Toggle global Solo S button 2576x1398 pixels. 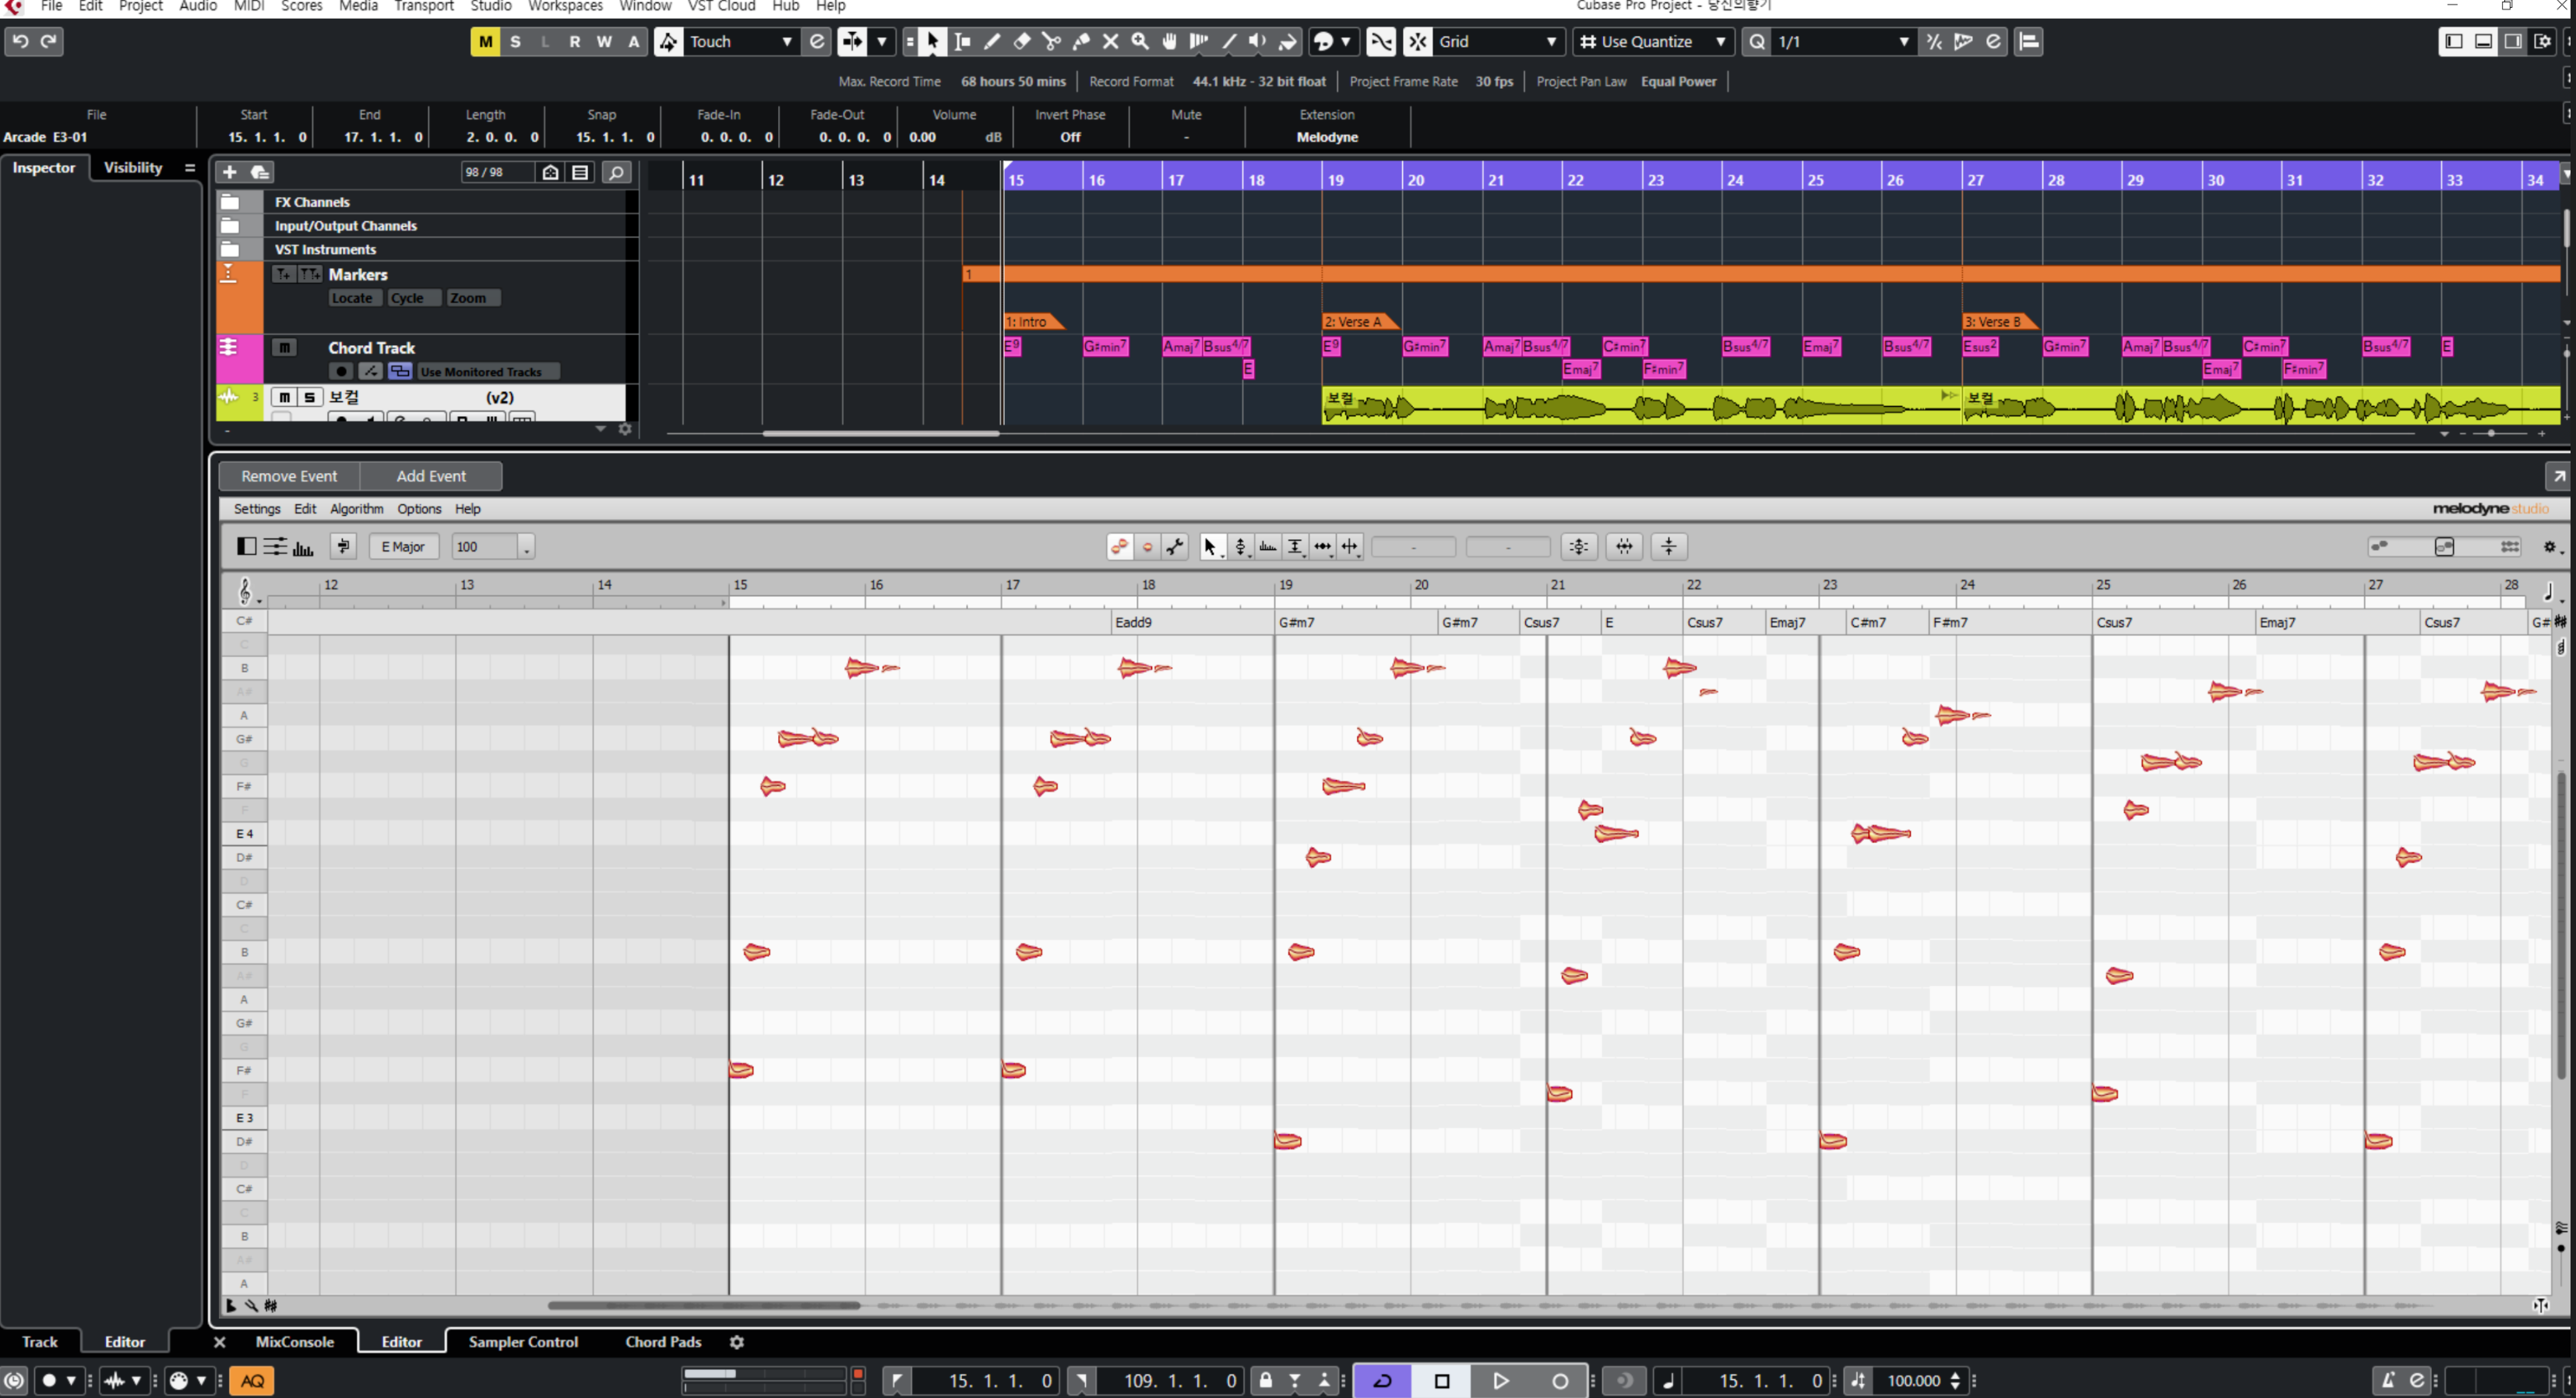pyautogui.click(x=515, y=41)
